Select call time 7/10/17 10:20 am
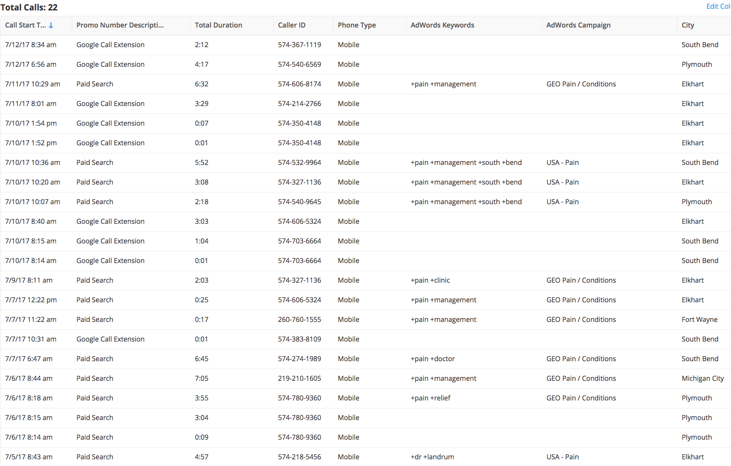Image resolution: width=731 pixels, height=466 pixels. [33, 182]
